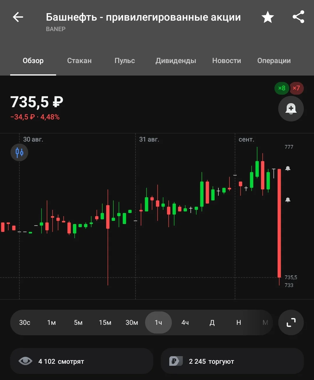Tap the eye icon in watchers card
Screen dimensions: 314x380
(25, 361)
